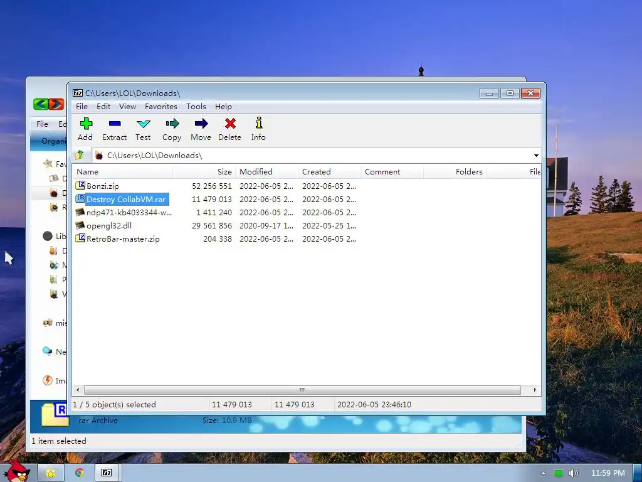
Task: Click the opengl32.dll file icon
Action: 80,225
